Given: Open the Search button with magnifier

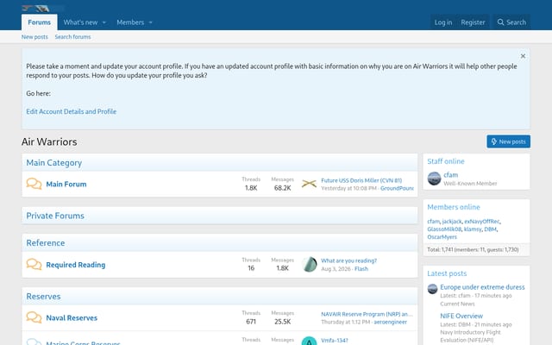Looking at the screenshot, I should [x=511, y=22].
